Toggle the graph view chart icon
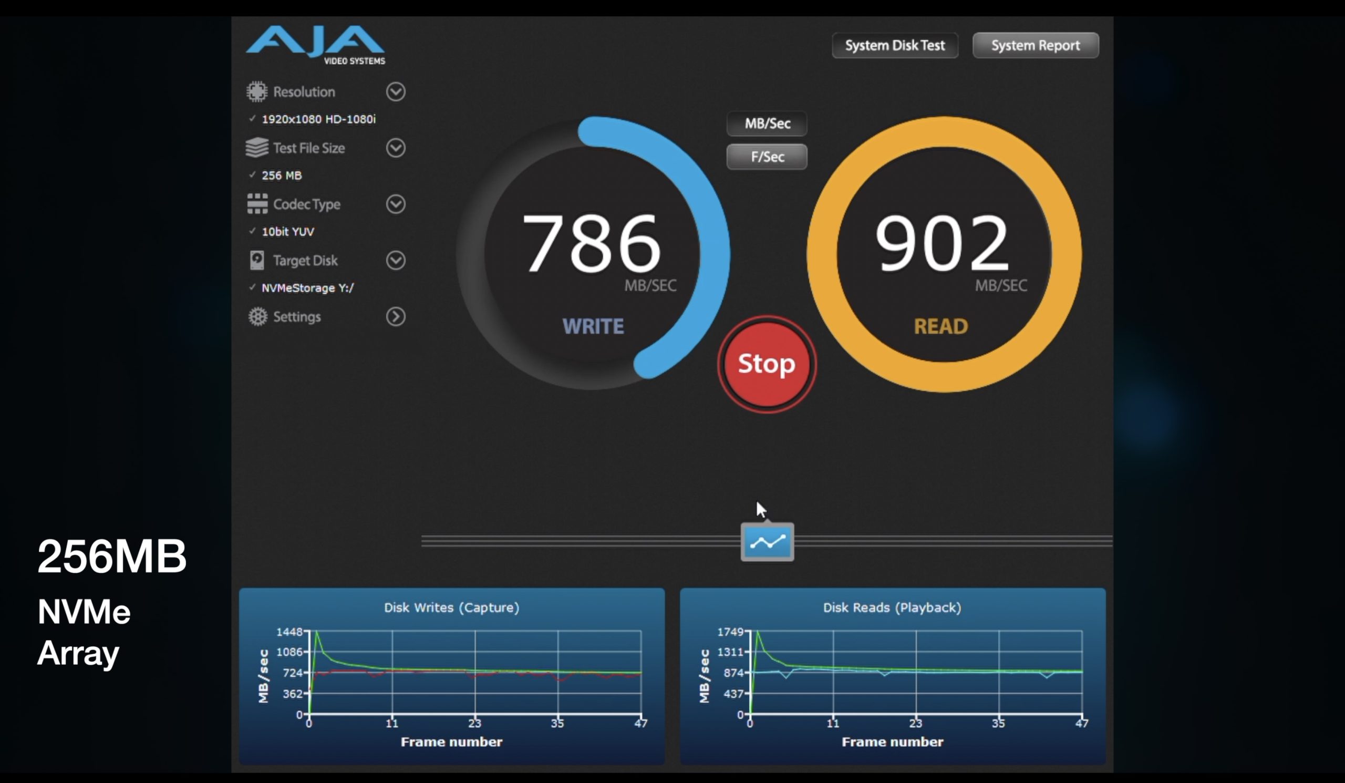The width and height of the screenshot is (1345, 783). point(767,542)
